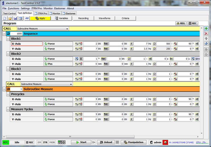The width and height of the screenshot is (211, 147).
Task: Click the ABS icon in Measure Yycles X-Axis row
Action: click(106, 114)
